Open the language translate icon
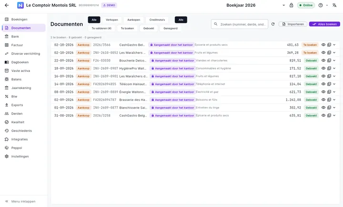Viewport: 343px width, 207px height. (334, 5)
